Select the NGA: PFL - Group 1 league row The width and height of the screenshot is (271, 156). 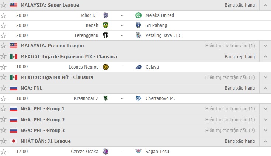tap(136, 109)
